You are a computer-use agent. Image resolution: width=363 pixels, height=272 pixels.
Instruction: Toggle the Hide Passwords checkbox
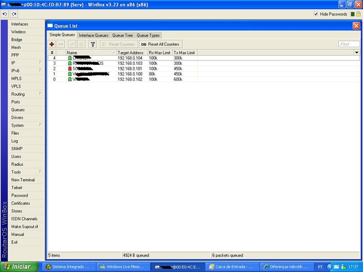tap(316, 14)
